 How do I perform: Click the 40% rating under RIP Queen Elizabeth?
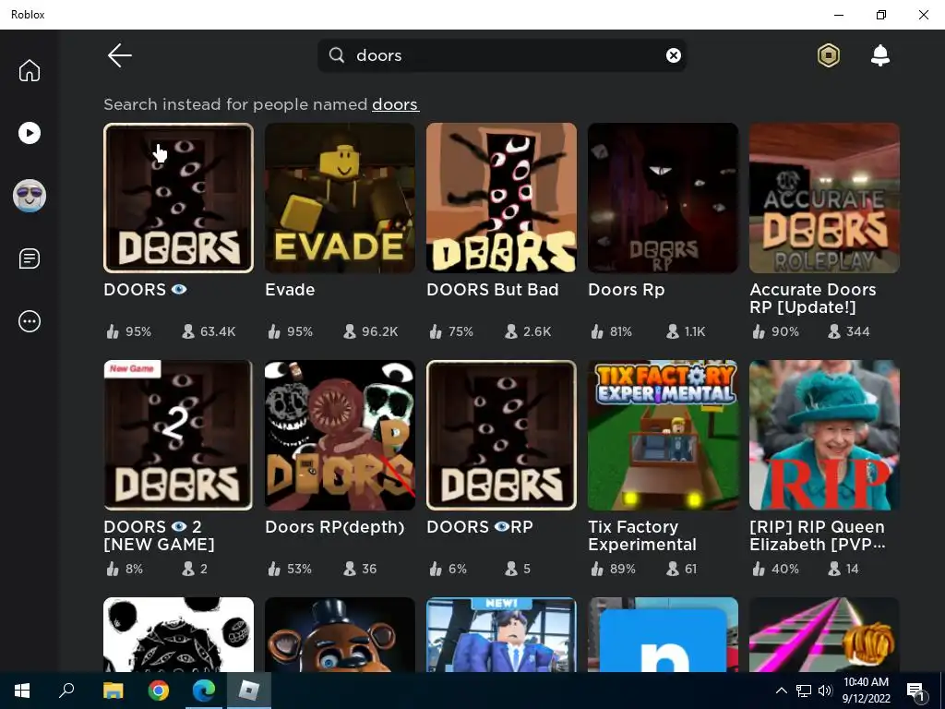(x=775, y=569)
